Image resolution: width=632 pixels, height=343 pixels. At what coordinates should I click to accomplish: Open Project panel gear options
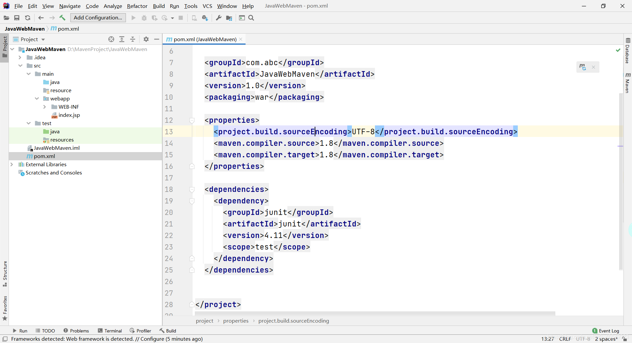pos(146,39)
